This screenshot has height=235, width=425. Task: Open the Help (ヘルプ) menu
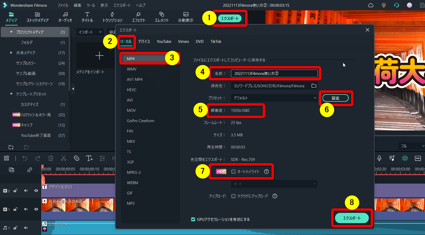[141, 5]
